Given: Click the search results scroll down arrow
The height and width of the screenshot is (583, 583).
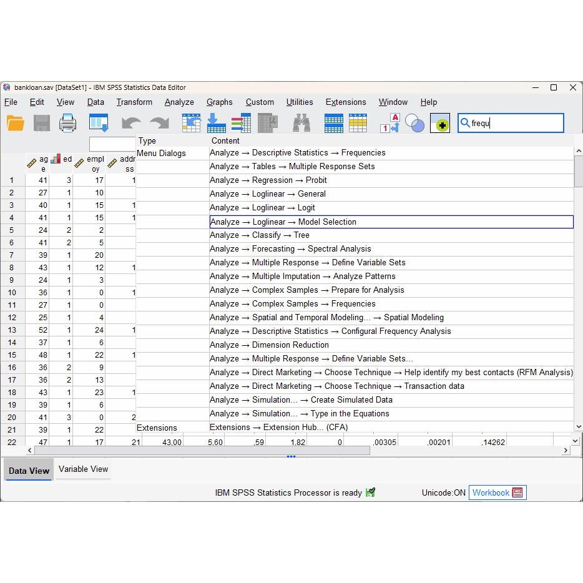Looking at the screenshot, I should point(578,427).
